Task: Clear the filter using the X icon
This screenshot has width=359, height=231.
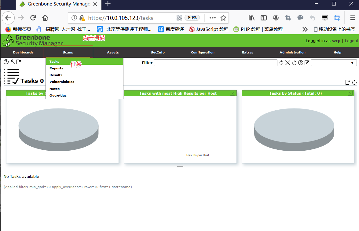Action: click(x=288, y=63)
